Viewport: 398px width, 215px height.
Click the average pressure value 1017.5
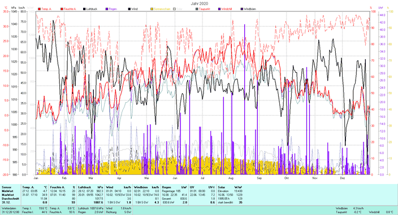point(99,199)
